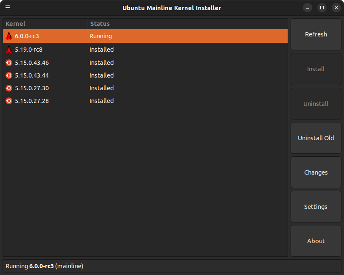This screenshot has width=344, height=275.
Task: View the Changes for the selected kernel
Action: (316, 172)
